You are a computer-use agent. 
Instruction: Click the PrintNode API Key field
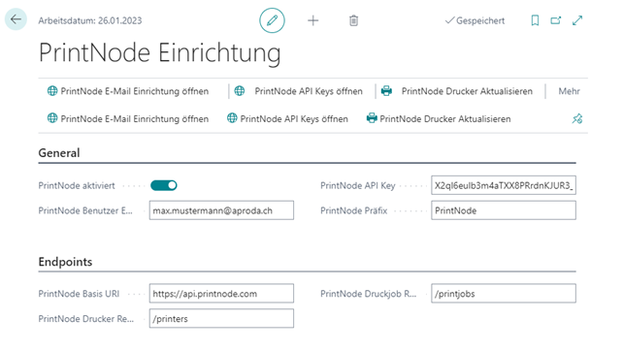pos(504,185)
